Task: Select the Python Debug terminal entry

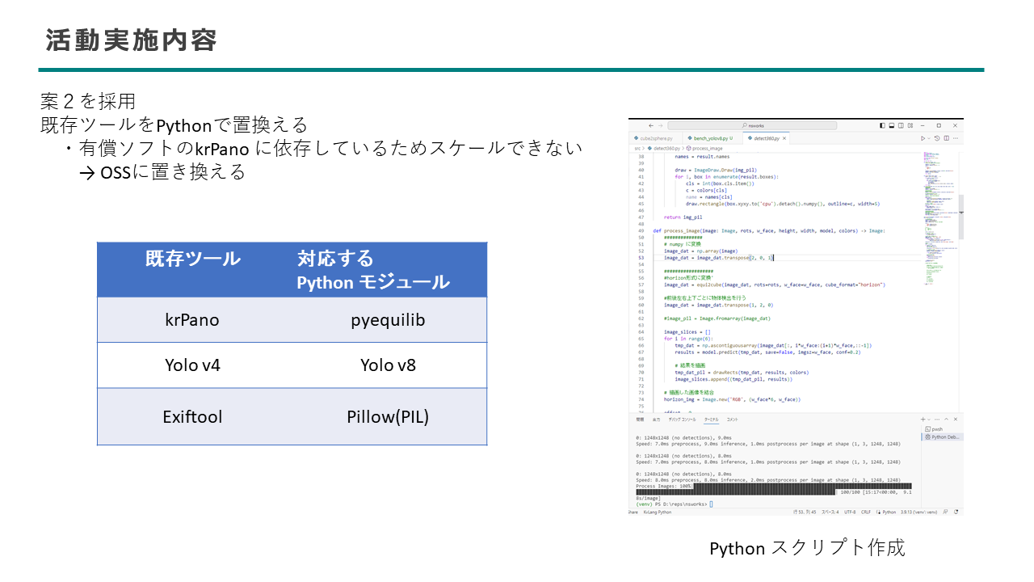Action: click(x=942, y=437)
